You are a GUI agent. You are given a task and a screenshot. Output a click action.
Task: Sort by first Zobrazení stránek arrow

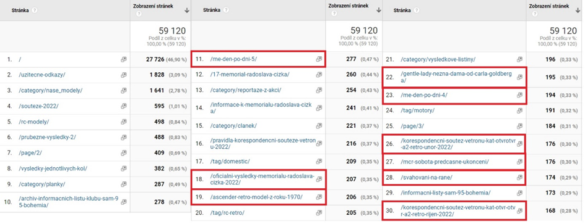point(186,10)
